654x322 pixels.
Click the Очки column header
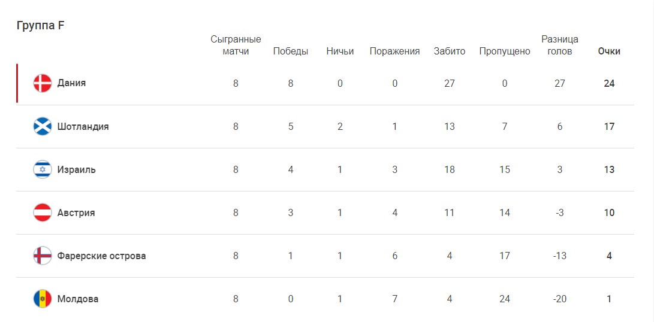(x=609, y=51)
